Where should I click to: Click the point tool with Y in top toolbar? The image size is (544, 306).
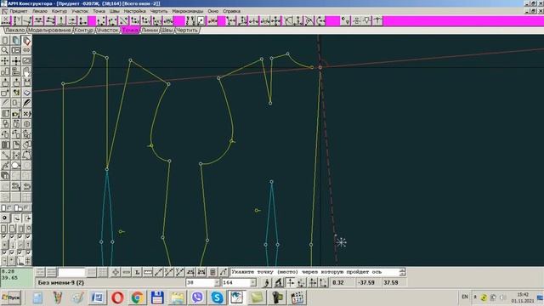16,20
